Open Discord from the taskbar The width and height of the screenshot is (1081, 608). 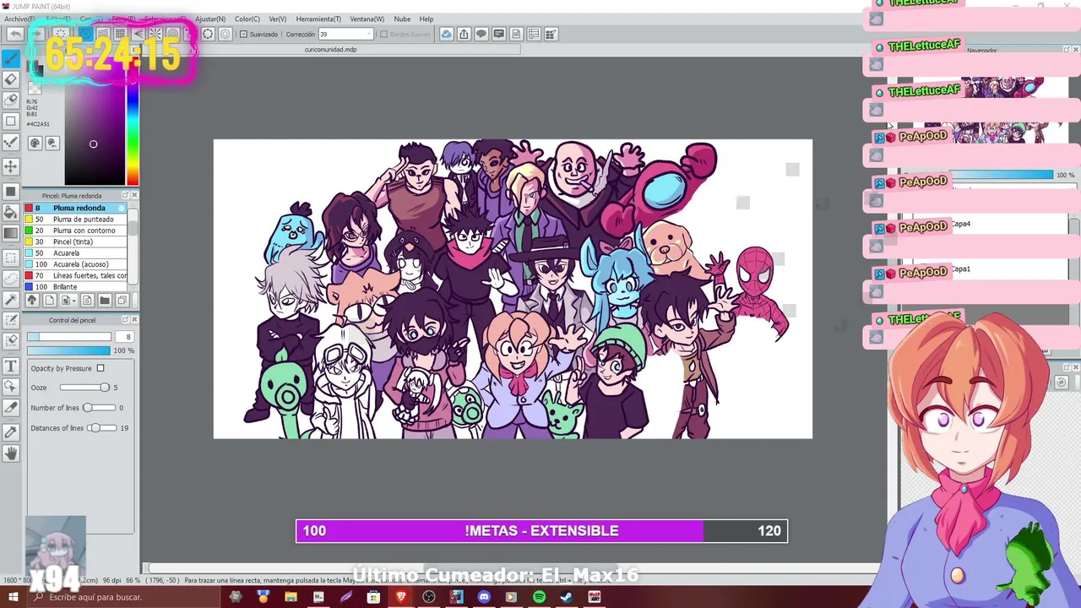pos(484,597)
